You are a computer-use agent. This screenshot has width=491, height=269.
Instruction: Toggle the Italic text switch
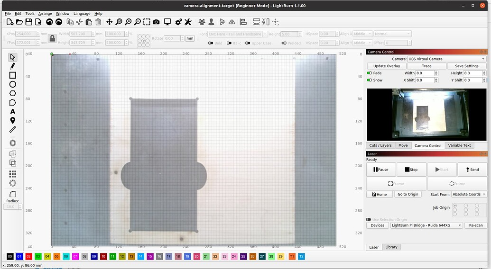(229, 43)
